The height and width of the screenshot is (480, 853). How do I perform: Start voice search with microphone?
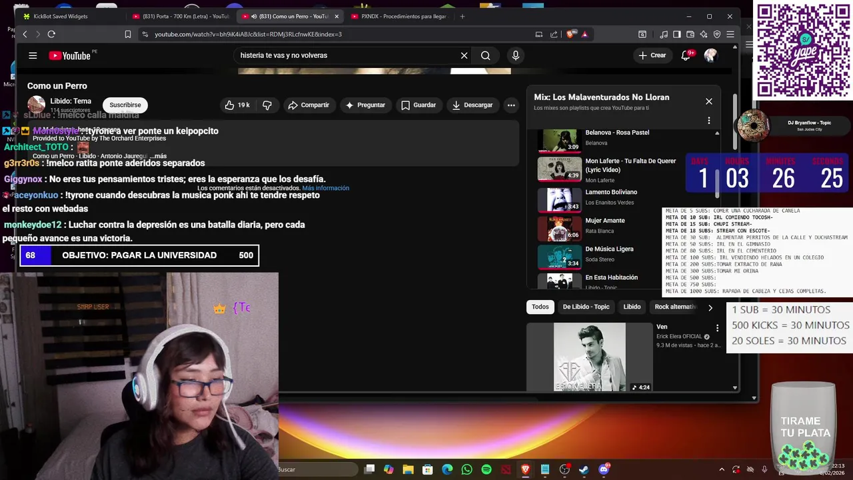515,55
